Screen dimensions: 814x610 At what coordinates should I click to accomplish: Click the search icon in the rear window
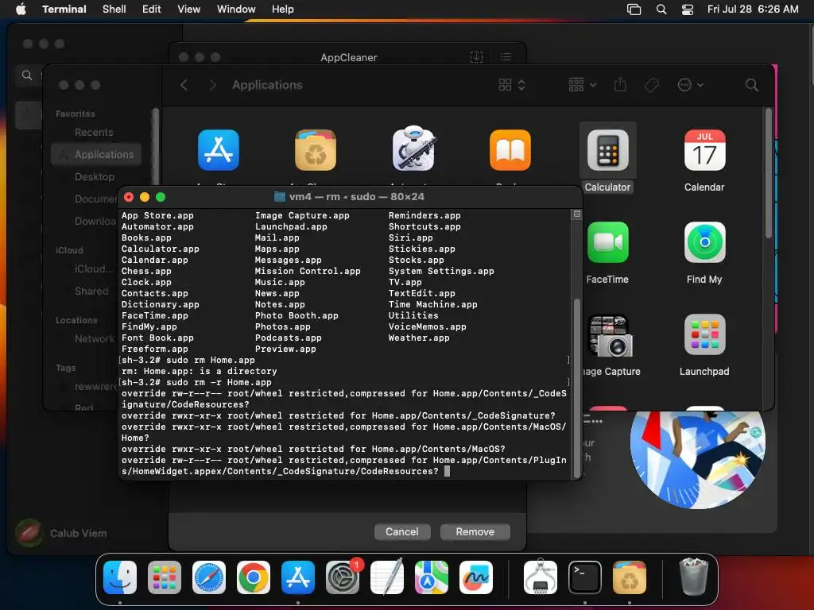click(x=27, y=75)
